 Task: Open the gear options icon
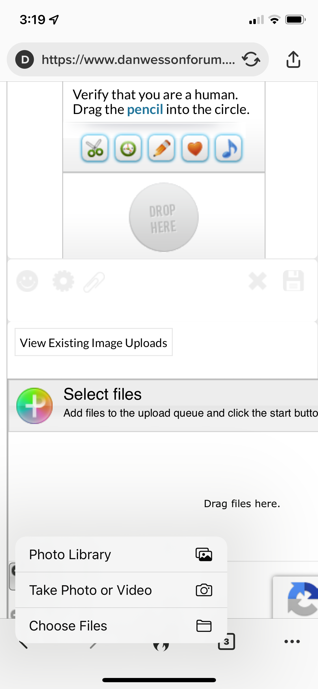pos(63,281)
